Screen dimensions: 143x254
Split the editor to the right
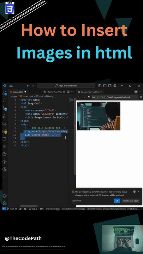click(x=68, y=92)
